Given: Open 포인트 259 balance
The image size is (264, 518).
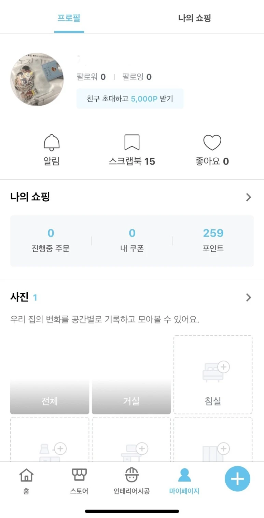Looking at the screenshot, I should [x=213, y=241].
